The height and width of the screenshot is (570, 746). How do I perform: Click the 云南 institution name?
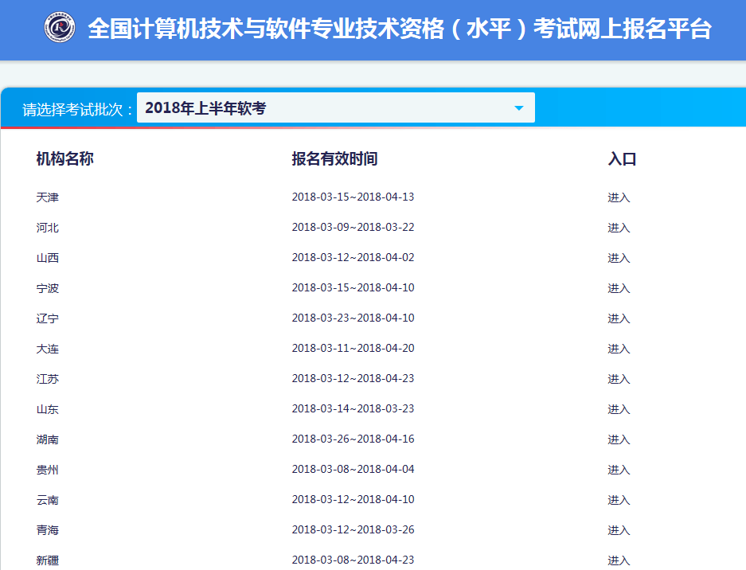48,500
